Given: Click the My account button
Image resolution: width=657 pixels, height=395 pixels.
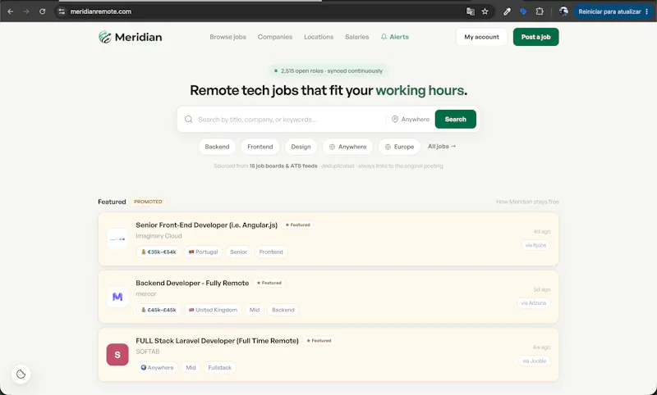Looking at the screenshot, I should [481, 37].
